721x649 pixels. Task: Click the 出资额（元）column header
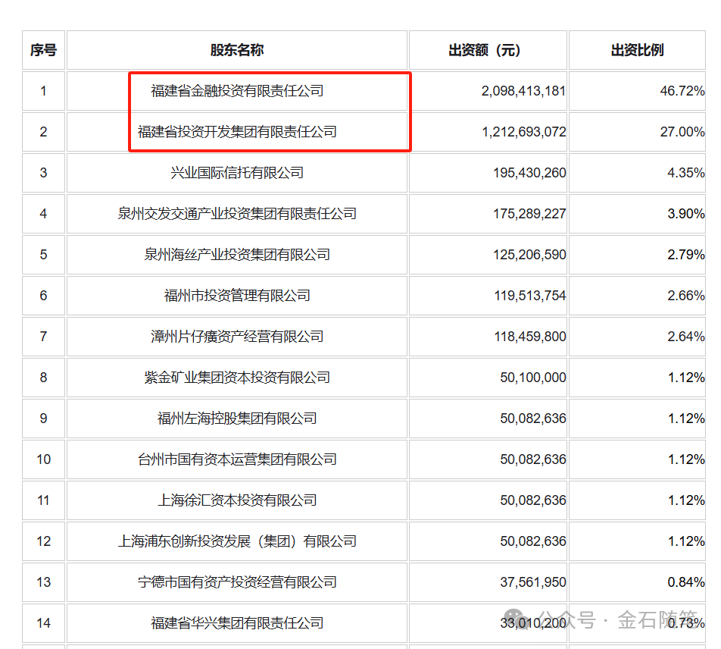[488, 50]
